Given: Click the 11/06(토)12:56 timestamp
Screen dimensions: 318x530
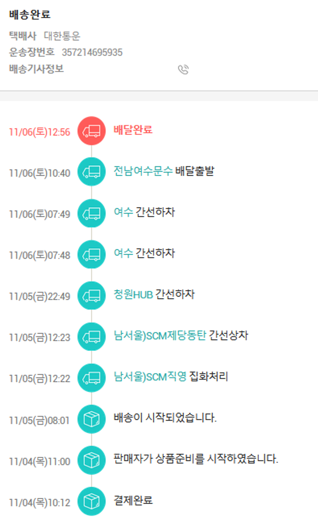Looking at the screenshot, I should point(39,132).
